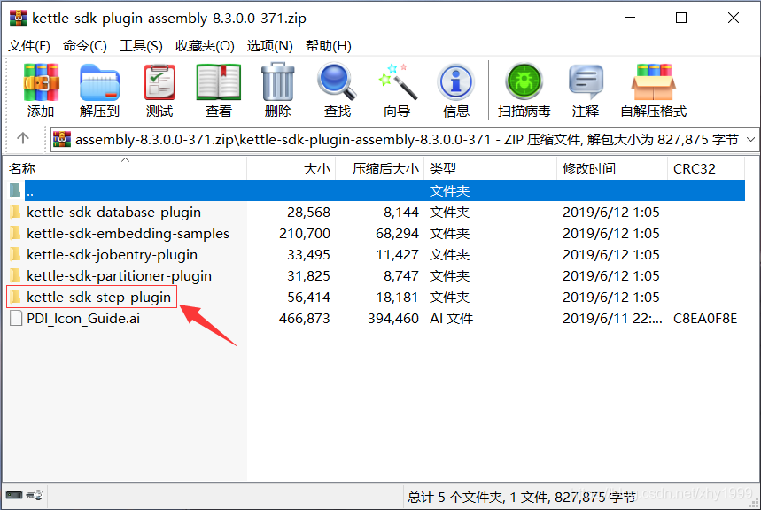Open the 收藏夹(O) menu

coord(205,46)
